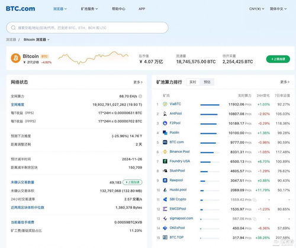Click the OKExPool icon
296x248 pixels.
[x=165, y=228]
